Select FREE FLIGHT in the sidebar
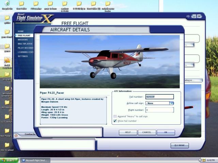 pos(24,35)
